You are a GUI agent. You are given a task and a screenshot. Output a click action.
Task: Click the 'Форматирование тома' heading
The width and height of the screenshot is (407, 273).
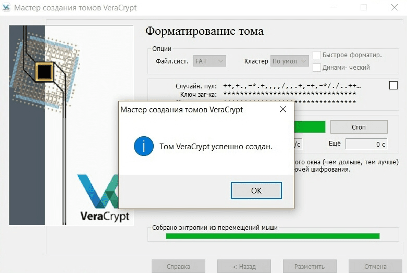204,31
